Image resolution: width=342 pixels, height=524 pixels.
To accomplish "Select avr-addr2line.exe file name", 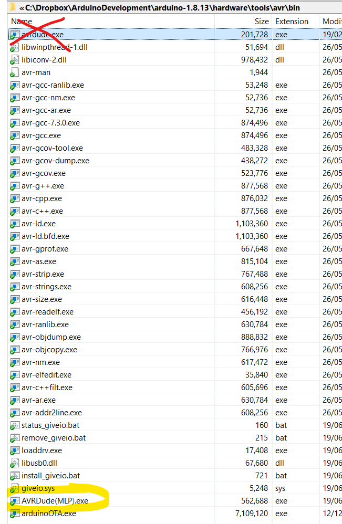I will point(52,413).
